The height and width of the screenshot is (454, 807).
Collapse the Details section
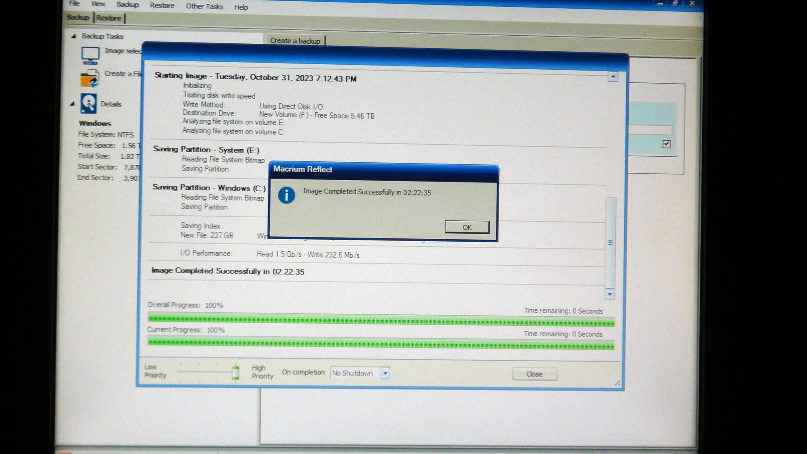[x=72, y=103]
